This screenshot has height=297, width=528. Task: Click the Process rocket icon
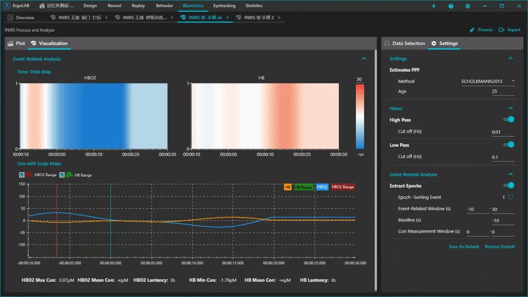(x=472, y=30)
